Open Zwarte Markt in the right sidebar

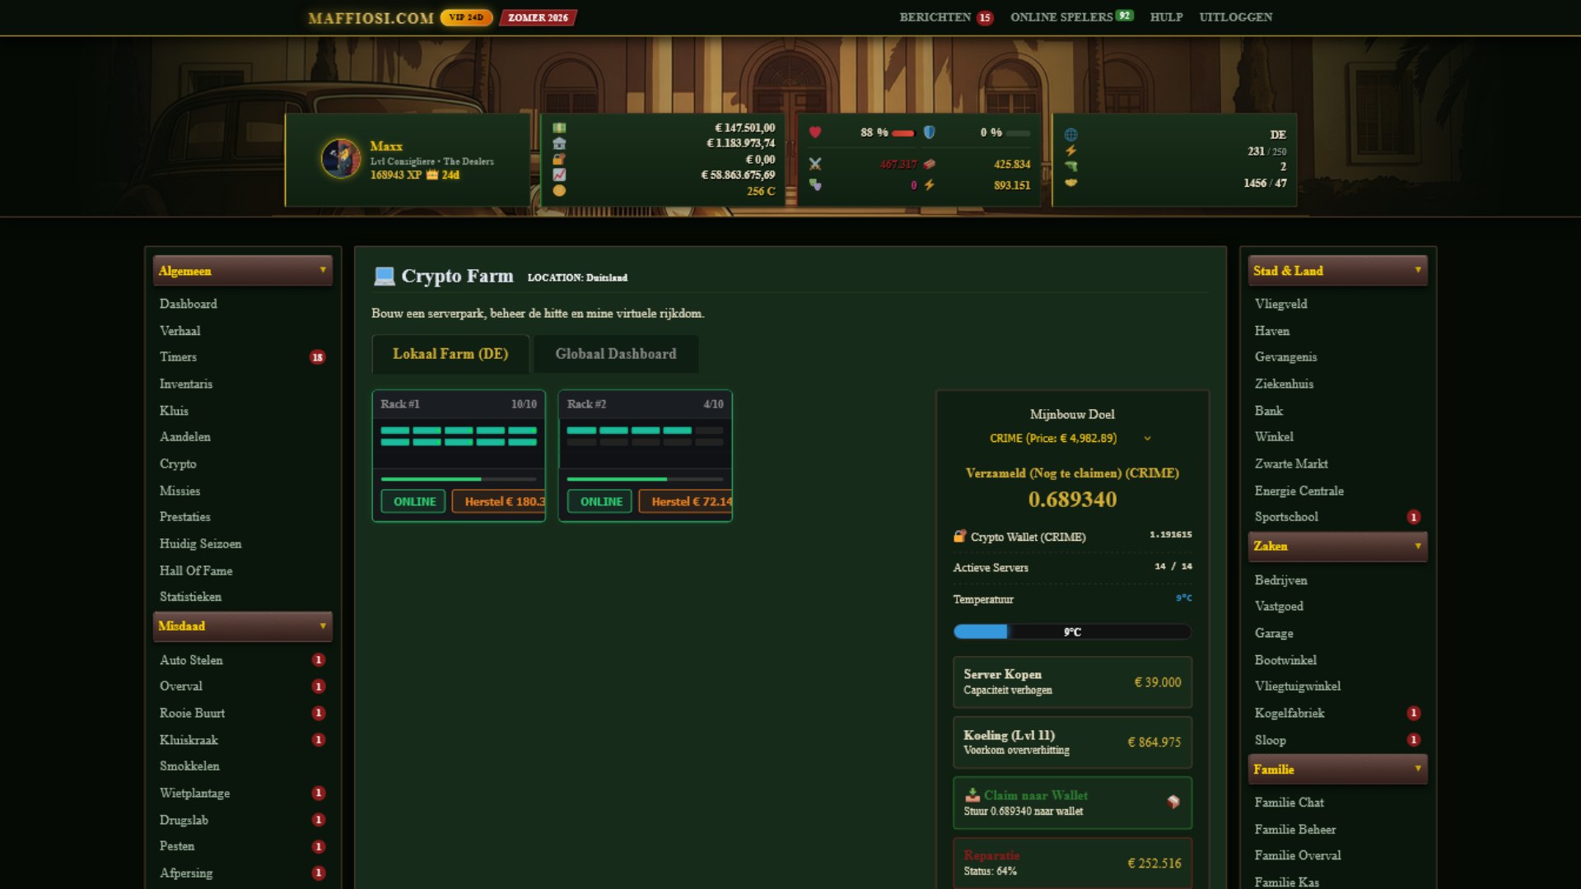1290,463
